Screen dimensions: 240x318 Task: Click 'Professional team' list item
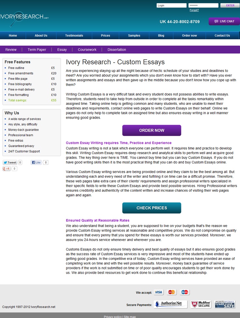21,135
